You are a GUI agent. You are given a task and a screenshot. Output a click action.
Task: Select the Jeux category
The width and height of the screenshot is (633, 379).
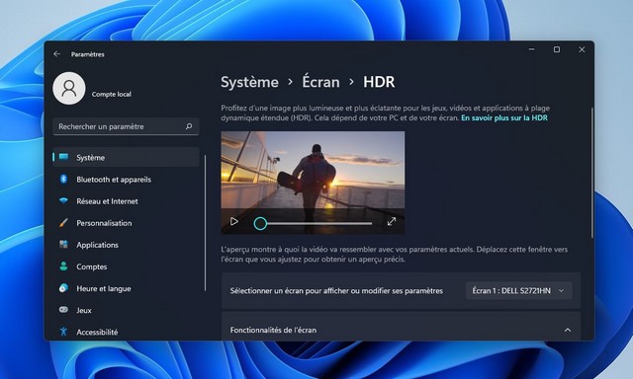(126, 310)
